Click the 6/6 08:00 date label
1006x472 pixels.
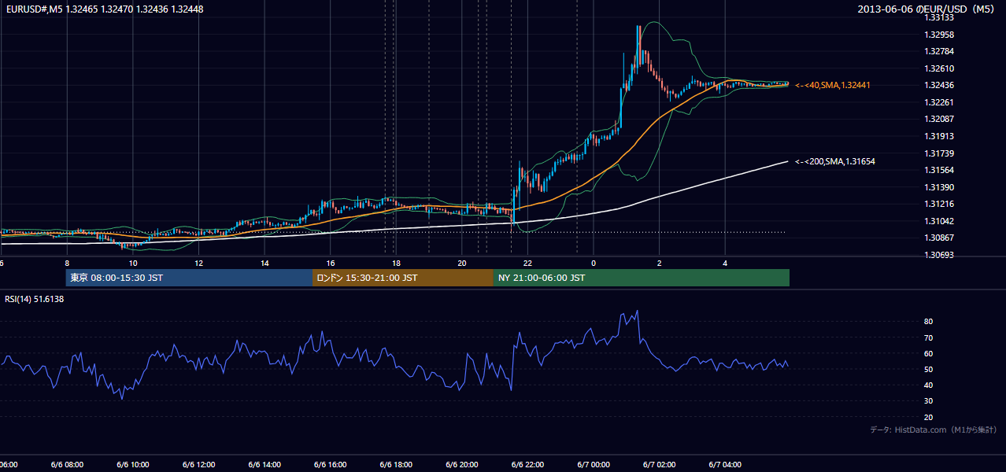click(67, 465)
